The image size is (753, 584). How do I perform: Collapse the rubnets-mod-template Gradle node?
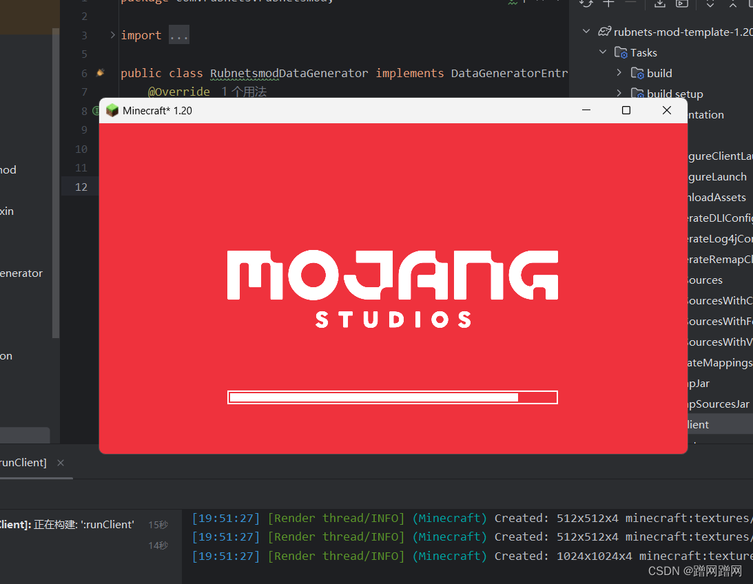[x=586, y=31]
